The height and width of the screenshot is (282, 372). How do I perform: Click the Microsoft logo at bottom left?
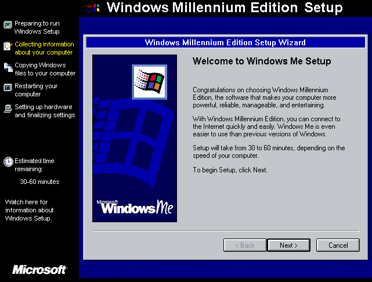[39, 270]
